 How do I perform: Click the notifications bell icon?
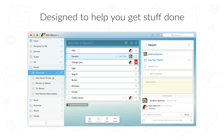(x=153, y=35)
